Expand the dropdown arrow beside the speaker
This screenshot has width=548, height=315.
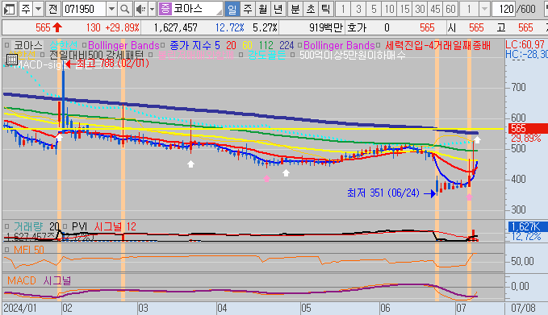coord(152,9)
